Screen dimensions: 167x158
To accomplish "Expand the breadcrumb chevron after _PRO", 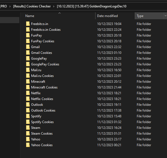I will click(x=10, y=6).
